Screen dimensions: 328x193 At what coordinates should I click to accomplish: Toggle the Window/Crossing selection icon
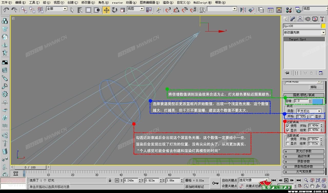pyautogui.click(x=97, y=10)
